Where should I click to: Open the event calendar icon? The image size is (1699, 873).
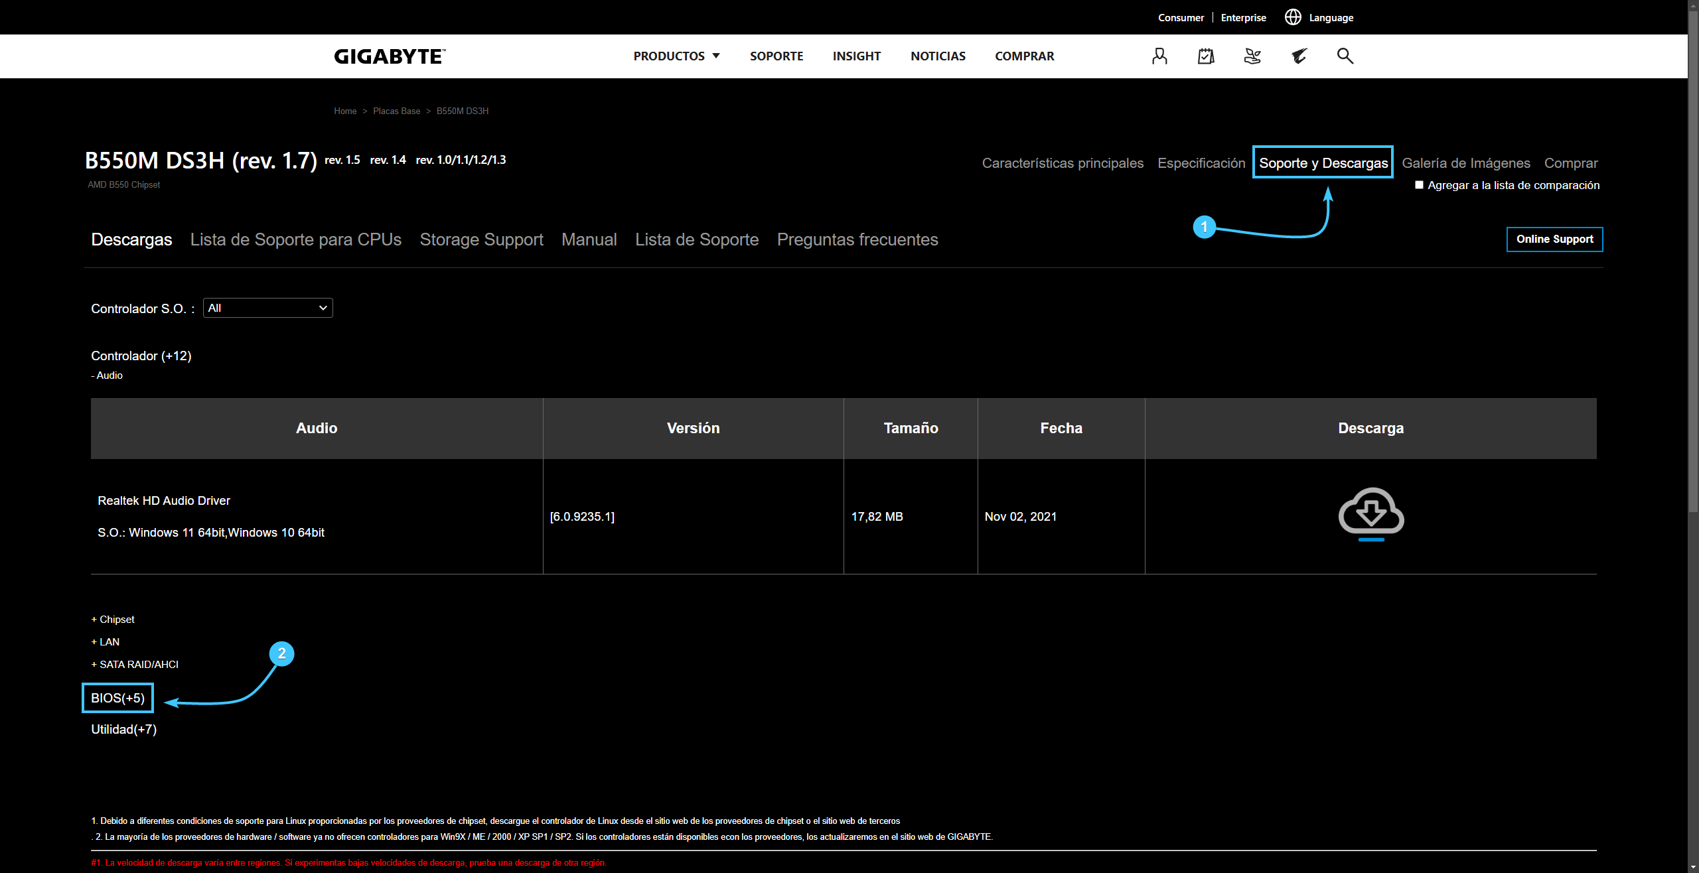coord(1206,56)
